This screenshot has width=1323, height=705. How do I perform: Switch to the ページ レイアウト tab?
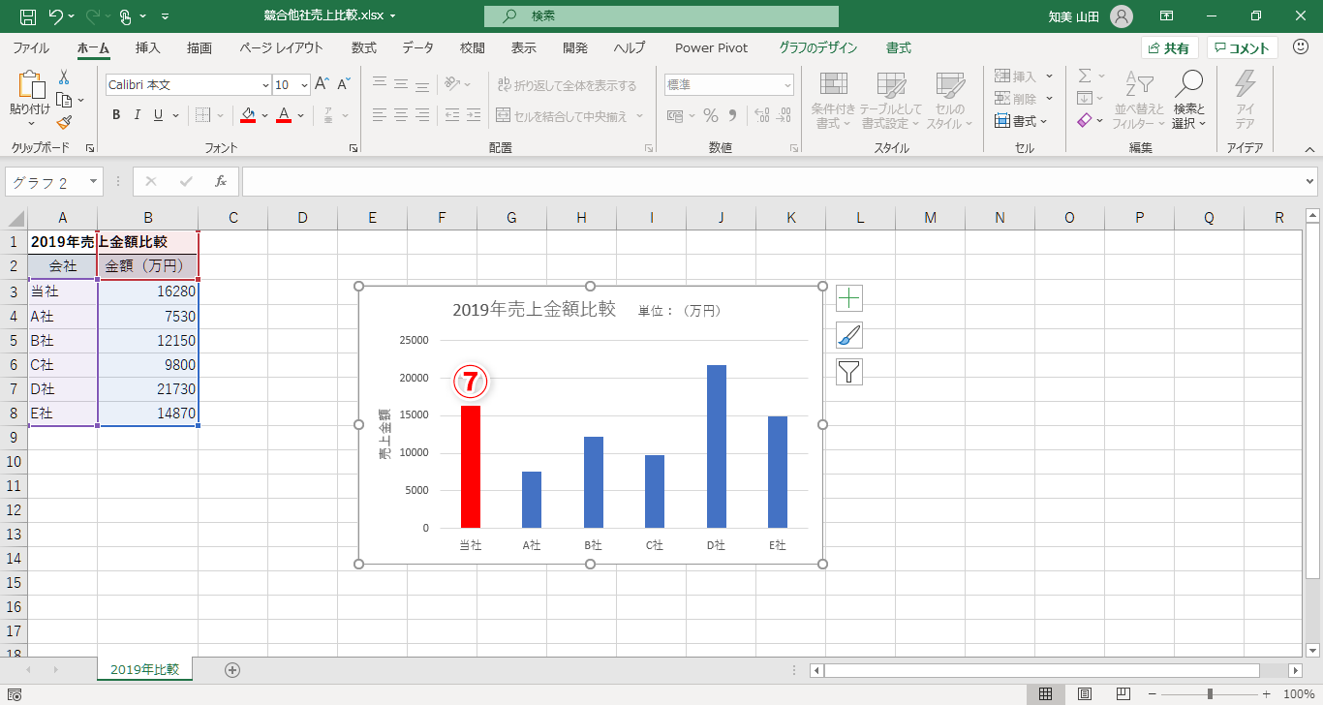(x=281, y=47)
